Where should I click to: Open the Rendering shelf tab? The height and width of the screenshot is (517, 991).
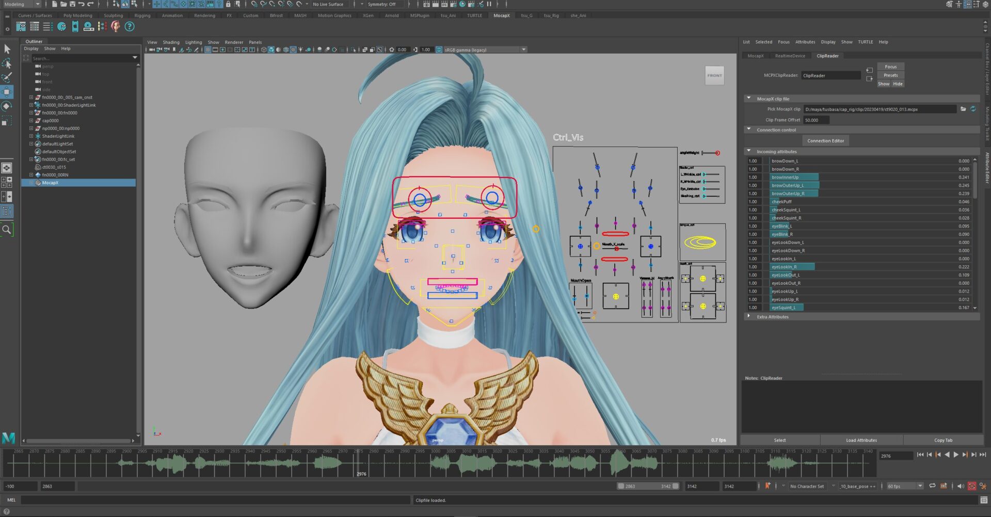204,15
